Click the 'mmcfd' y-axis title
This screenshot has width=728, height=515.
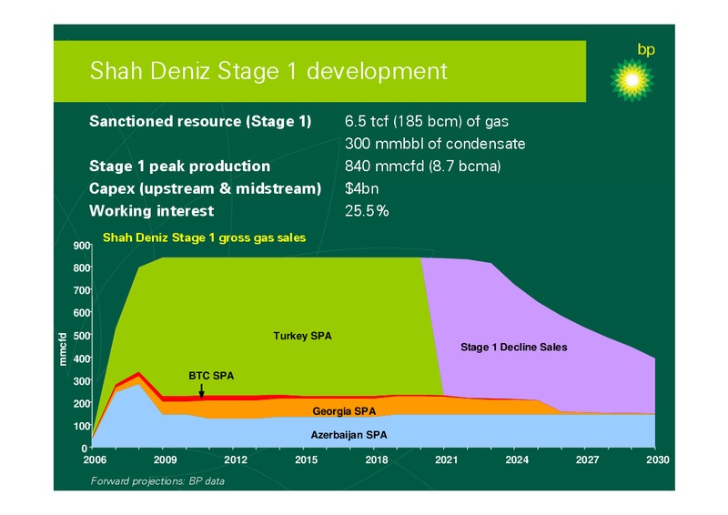[x=63, y=349]
